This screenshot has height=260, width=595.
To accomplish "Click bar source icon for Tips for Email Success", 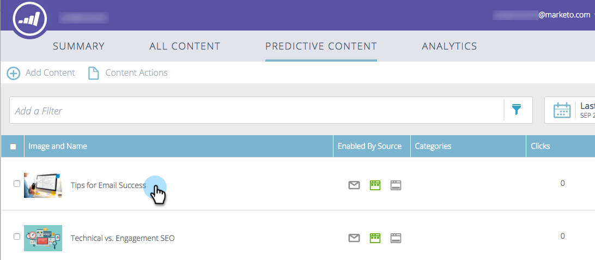I will 396,185.
